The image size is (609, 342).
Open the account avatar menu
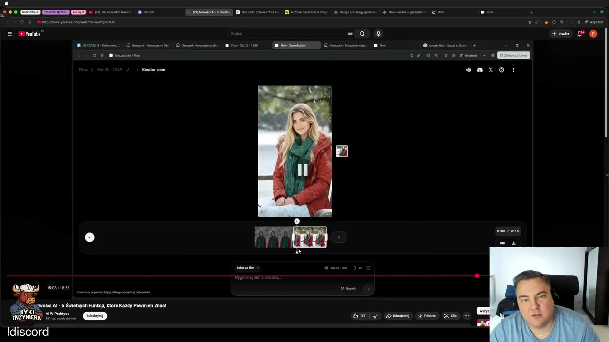click(593, 34)
